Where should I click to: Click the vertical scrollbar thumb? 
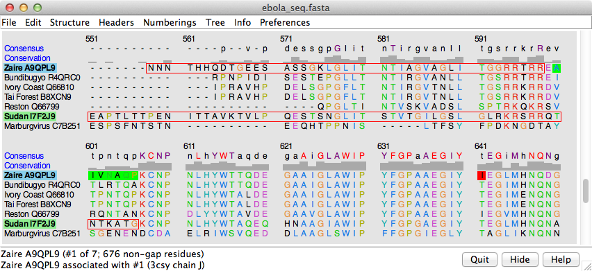coord(585,191)
